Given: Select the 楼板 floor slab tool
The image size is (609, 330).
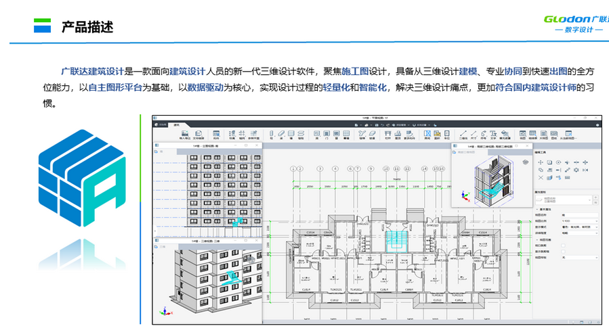Looking at the screenshot, I should [301, 135].
